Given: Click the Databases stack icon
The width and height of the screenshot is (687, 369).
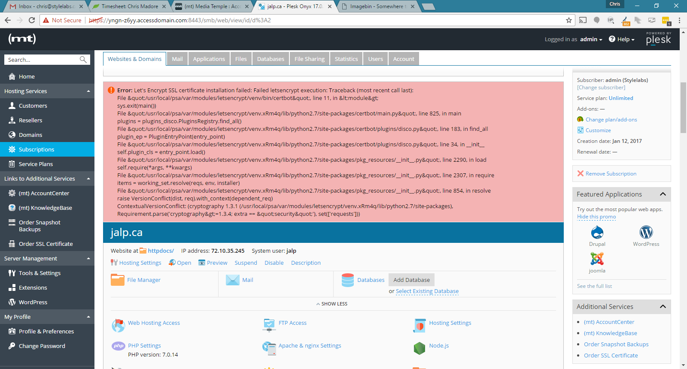Looking at the screenshot, I should (348, 280).
